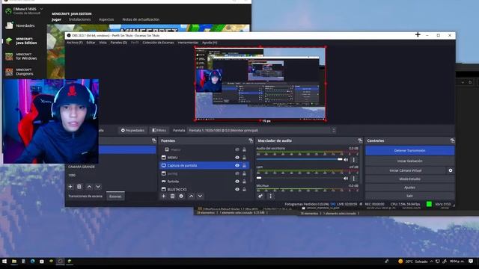Toggle lock on the marco source

click(x=244, y=149)
